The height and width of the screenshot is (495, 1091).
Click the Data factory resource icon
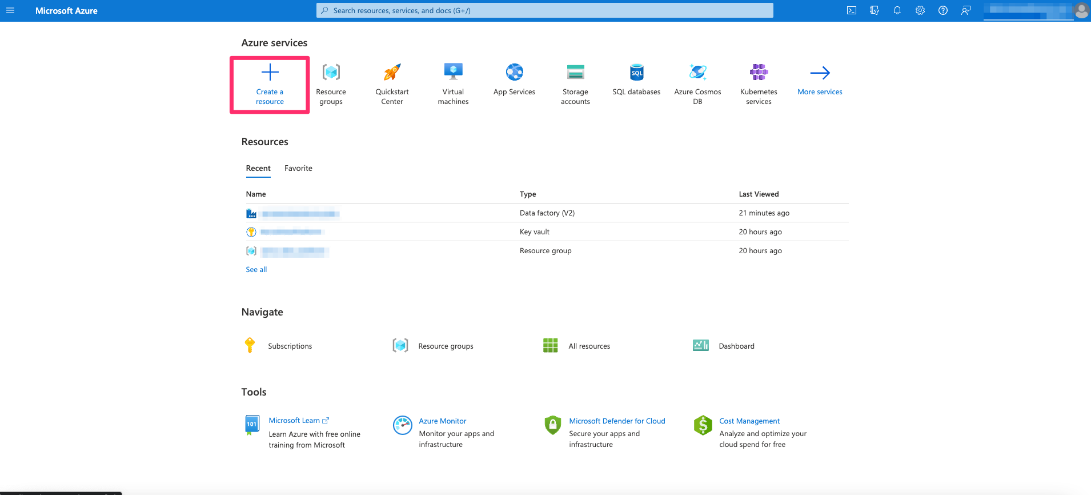(x=251, y=213)
